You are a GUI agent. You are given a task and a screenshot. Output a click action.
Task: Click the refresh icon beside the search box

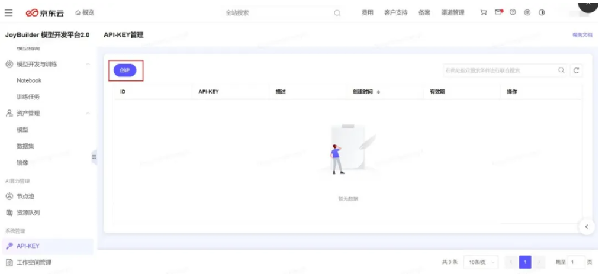tap(576, 70)
